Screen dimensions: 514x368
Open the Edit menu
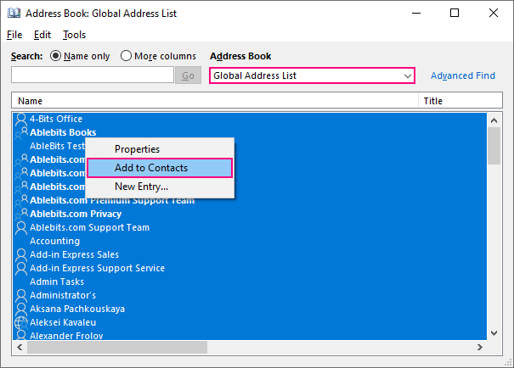click(x=42, y=35)
